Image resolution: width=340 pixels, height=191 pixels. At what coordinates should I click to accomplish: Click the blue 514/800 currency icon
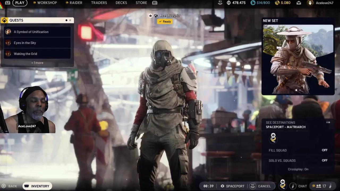pyautogui.click(x=252, y=3)
